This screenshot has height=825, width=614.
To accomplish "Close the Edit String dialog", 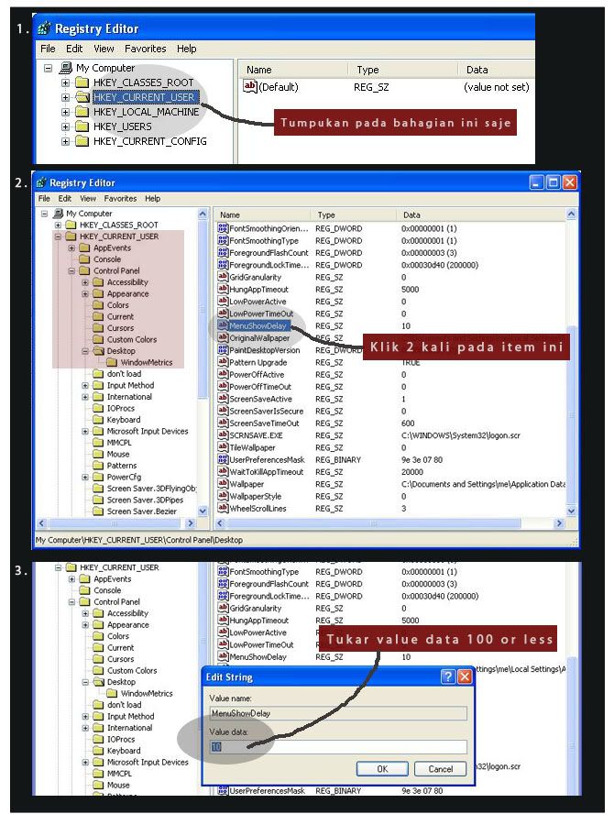I will (465, 676).
